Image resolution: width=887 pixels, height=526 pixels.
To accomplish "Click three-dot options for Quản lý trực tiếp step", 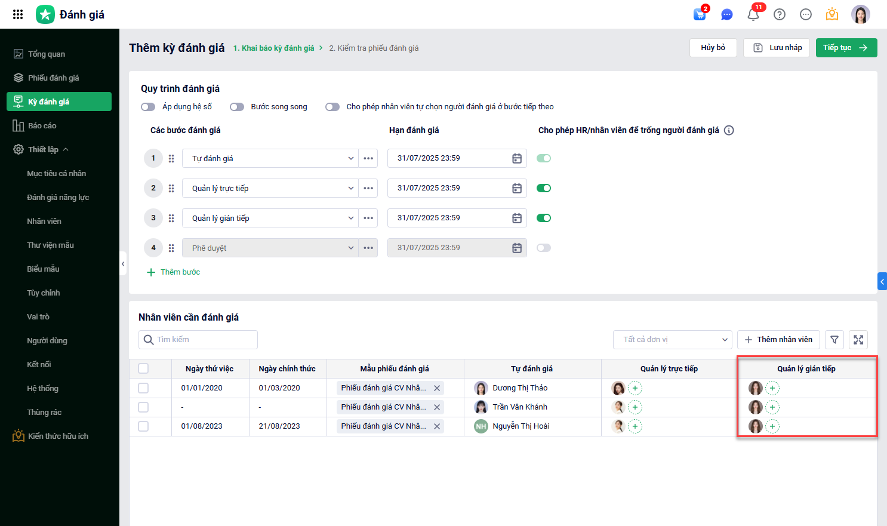I will click(368, 188).
